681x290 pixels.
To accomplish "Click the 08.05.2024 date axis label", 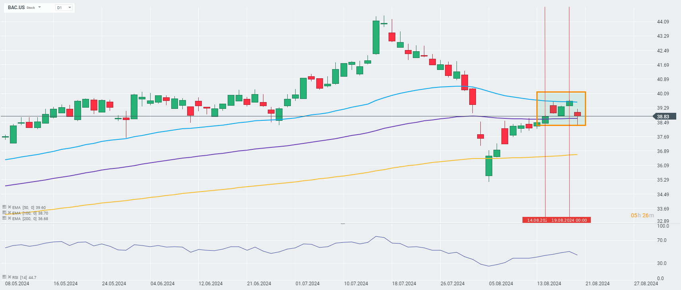I will coord(17,284).
